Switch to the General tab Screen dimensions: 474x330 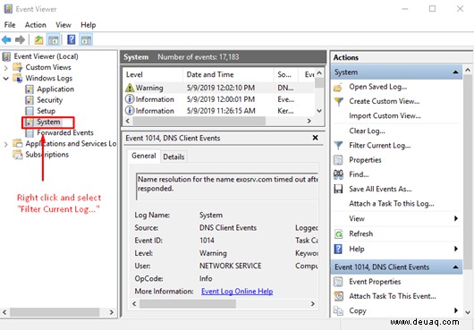[x=144, y=156]
